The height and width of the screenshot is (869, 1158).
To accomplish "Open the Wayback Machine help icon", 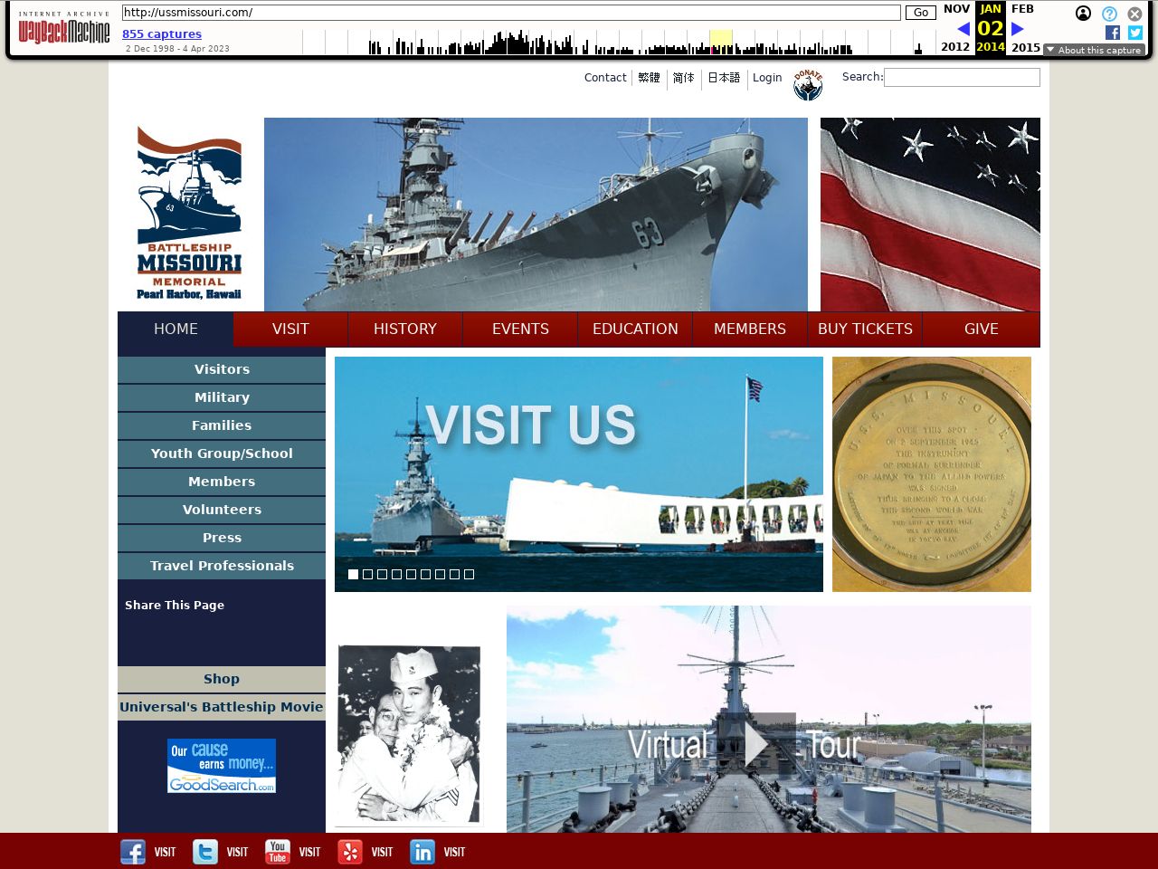I will coord(1109,14).
